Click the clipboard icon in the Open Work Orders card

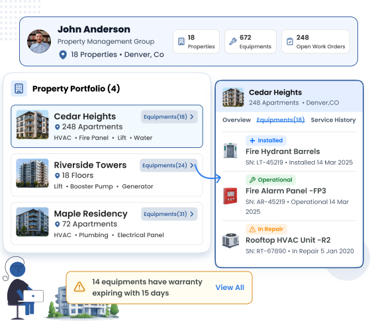[289, 42]
